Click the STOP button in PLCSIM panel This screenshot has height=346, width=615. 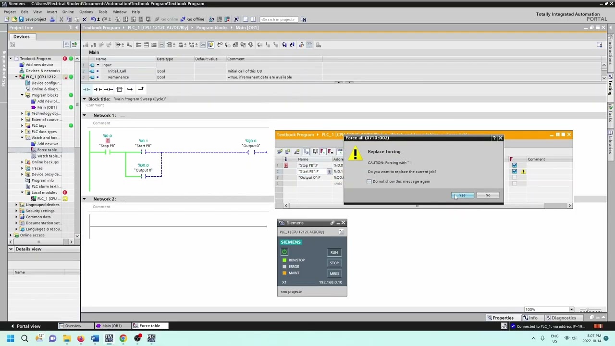point(334,263)
